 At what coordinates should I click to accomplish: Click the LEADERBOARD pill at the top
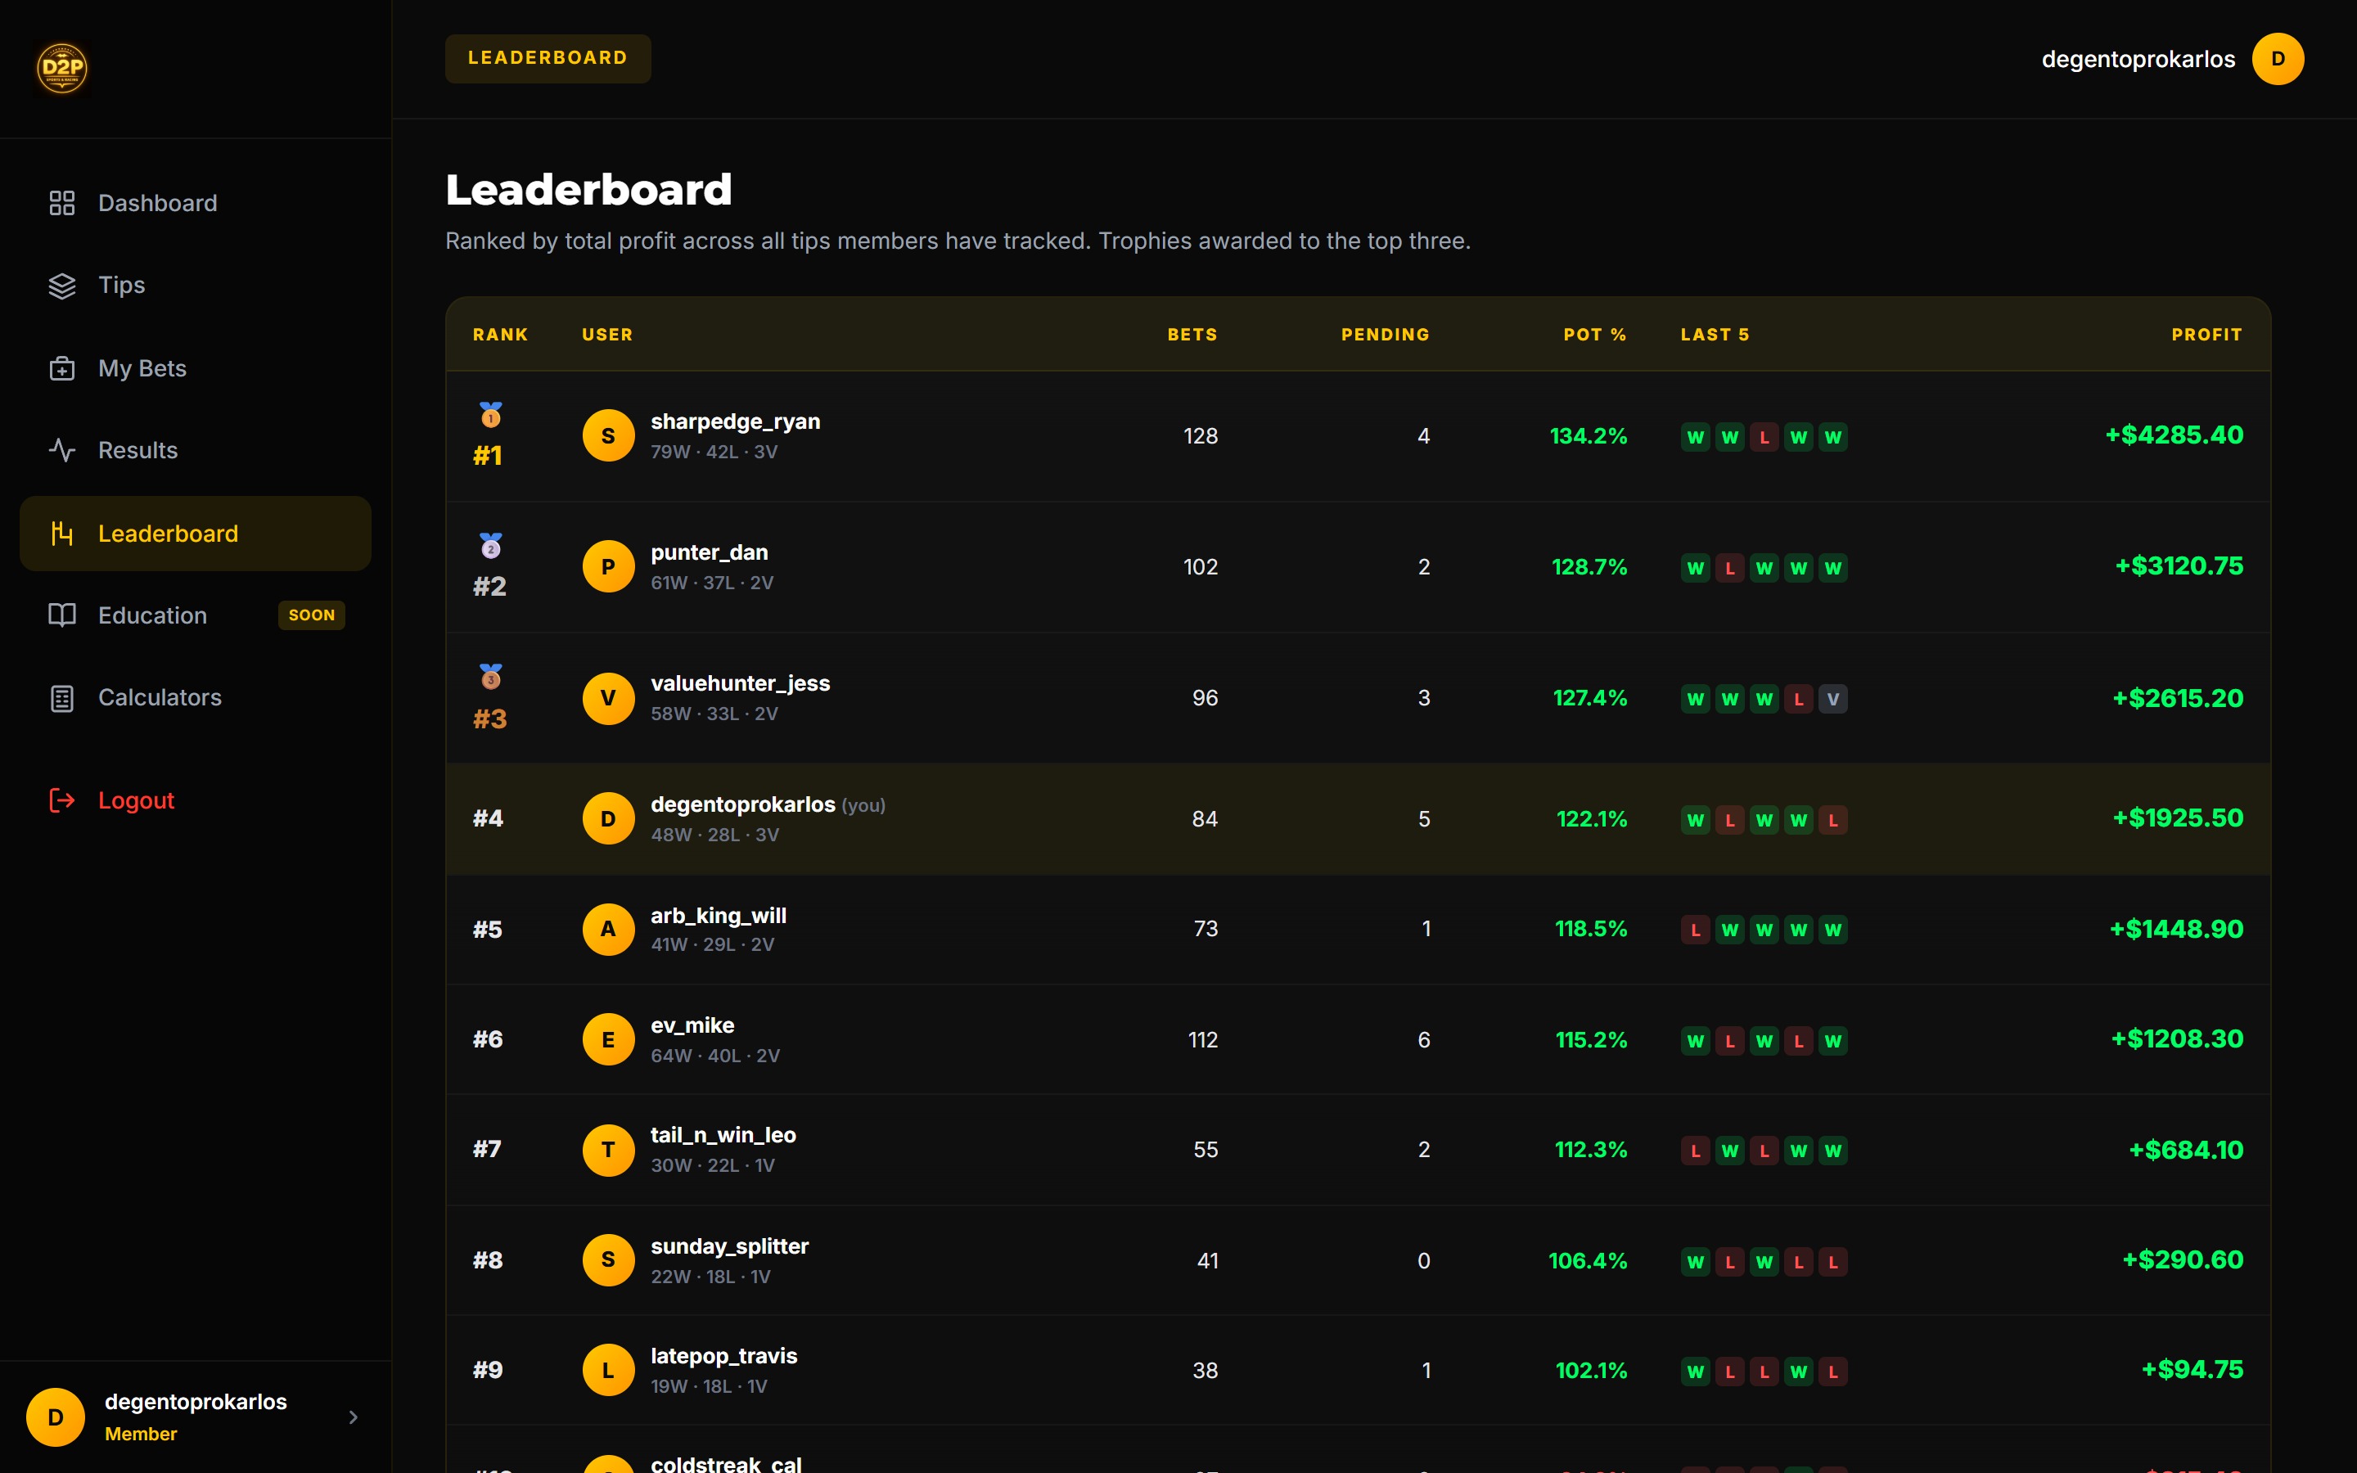(x=548, y=57)
